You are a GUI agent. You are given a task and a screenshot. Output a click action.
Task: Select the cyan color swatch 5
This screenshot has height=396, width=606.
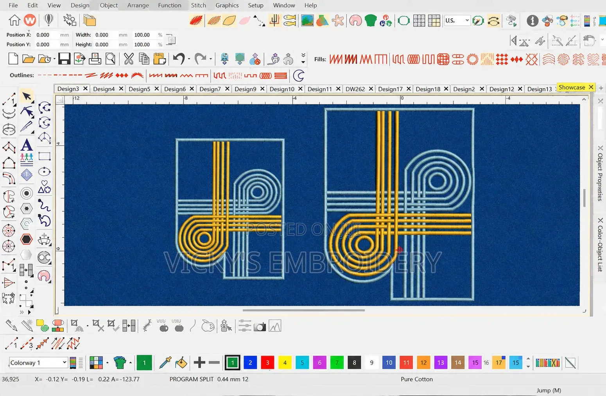coord(302,363)
